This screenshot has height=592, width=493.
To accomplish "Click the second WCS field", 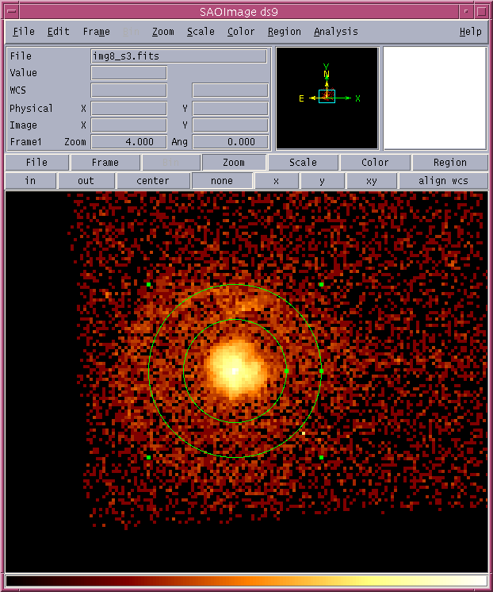I will (x=231, y=90).
